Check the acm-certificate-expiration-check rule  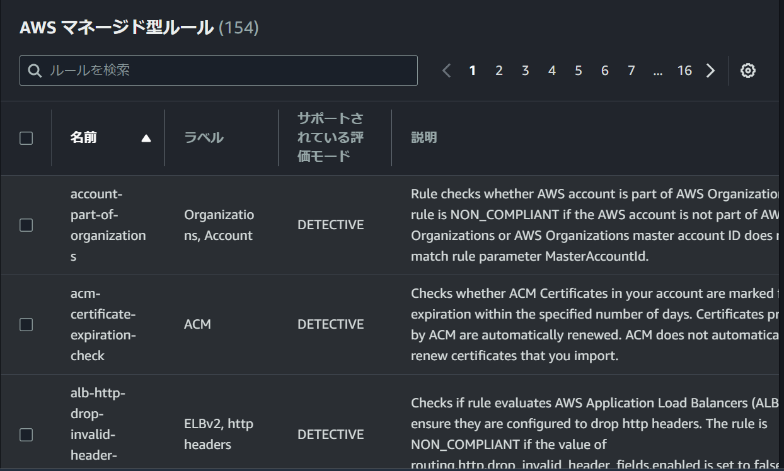point(26,324)
